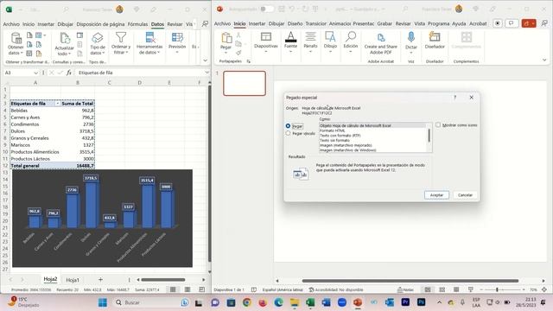
Task: Switch to the Diseño tab in PowerPoint
Action: [295, 23]
